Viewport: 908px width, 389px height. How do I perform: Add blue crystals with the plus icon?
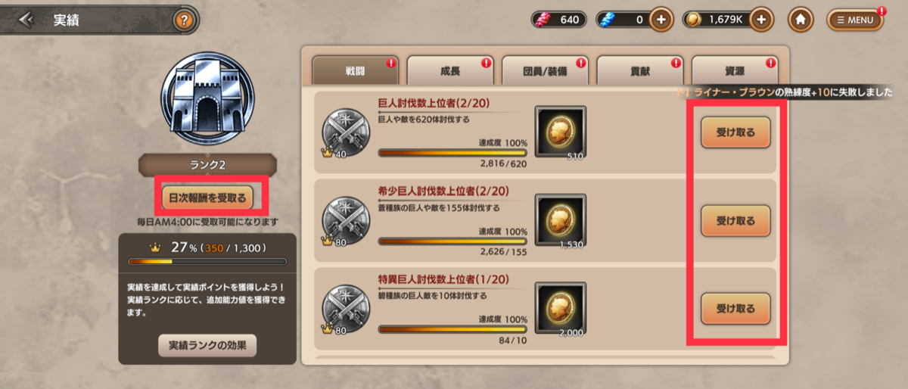pos(661,20)
